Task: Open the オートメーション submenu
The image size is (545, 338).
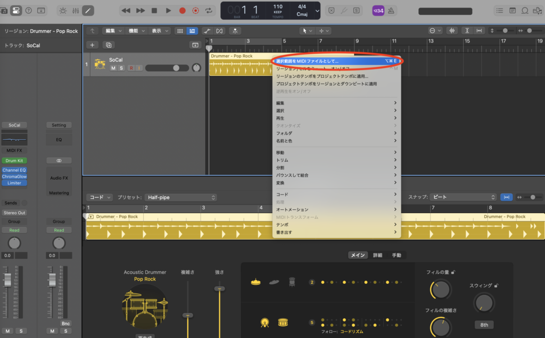Action: (x=336, y=209)
